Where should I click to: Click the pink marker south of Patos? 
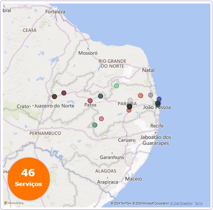101,119
